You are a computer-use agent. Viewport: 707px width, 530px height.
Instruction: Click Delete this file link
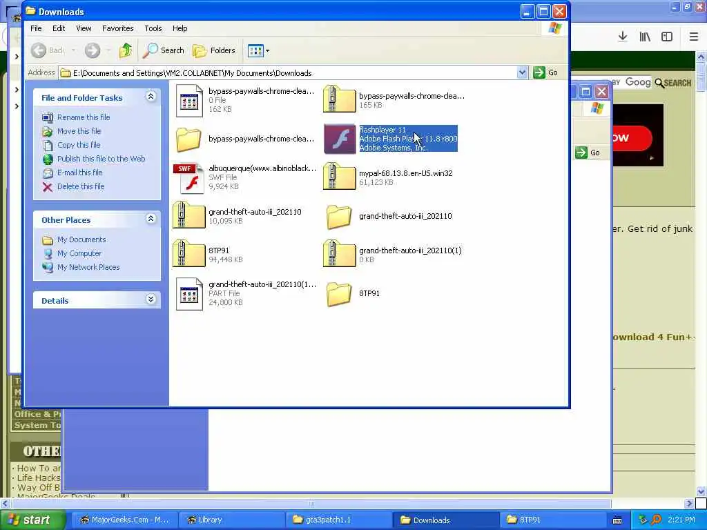(81, 186)
